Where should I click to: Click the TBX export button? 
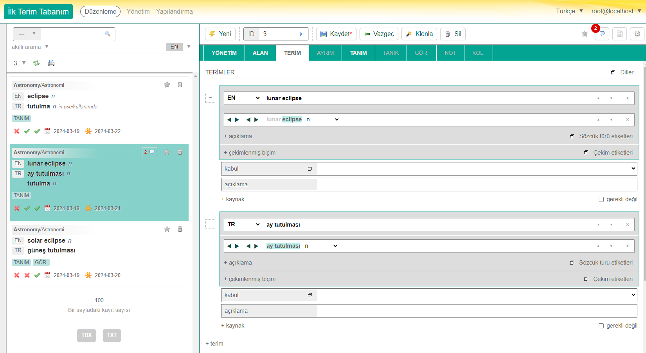click(86, 335)
